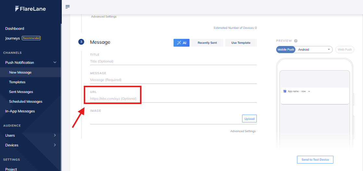Click the FlareLane logo
The image size is (363, 171).
(x=31, y=9)
